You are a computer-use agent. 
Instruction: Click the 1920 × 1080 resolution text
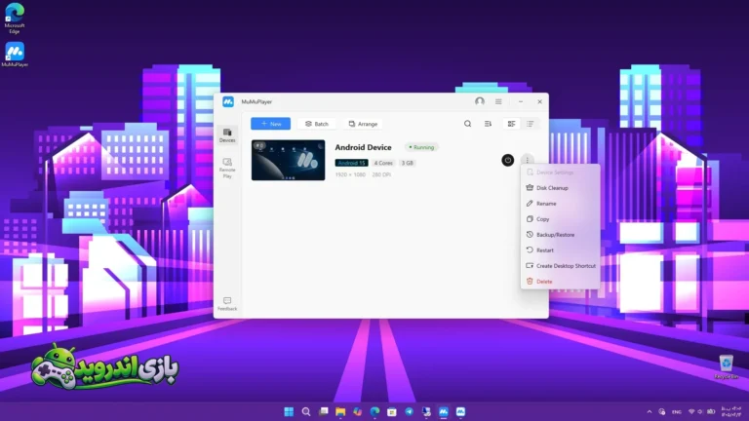(x=350, y=174)
